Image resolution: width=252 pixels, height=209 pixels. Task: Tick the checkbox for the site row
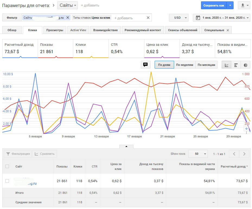(7, 181)
